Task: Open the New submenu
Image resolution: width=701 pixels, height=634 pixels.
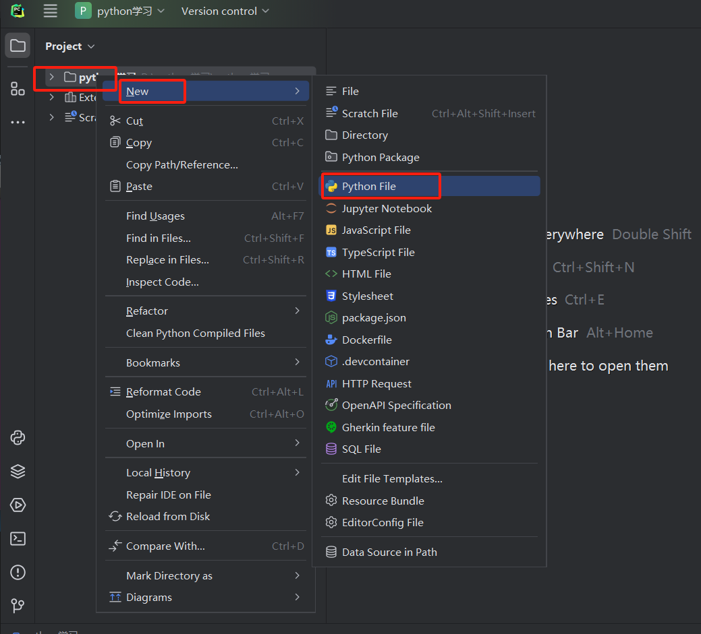Action: point(206,91)
